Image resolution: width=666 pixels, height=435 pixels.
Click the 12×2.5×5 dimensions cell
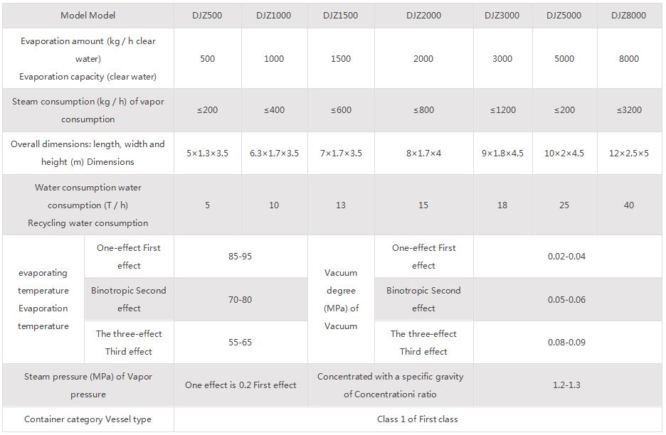[x=629, y=153]
